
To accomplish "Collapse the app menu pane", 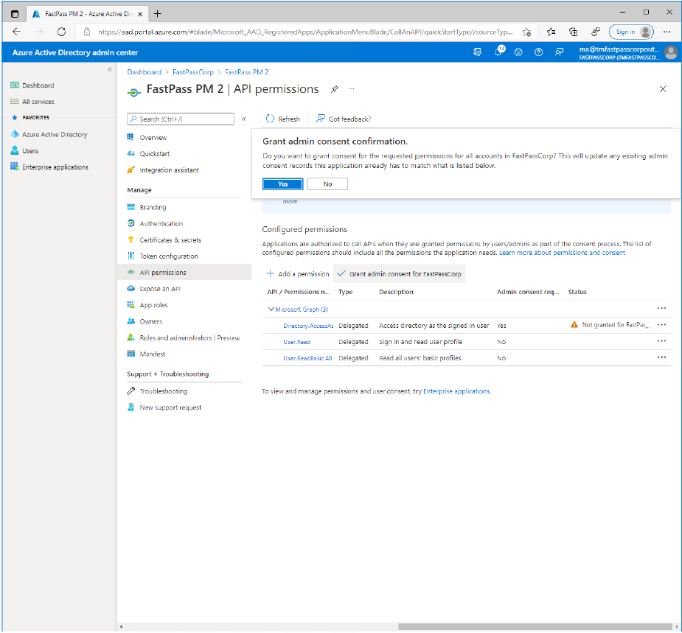I will click(244, 119).
